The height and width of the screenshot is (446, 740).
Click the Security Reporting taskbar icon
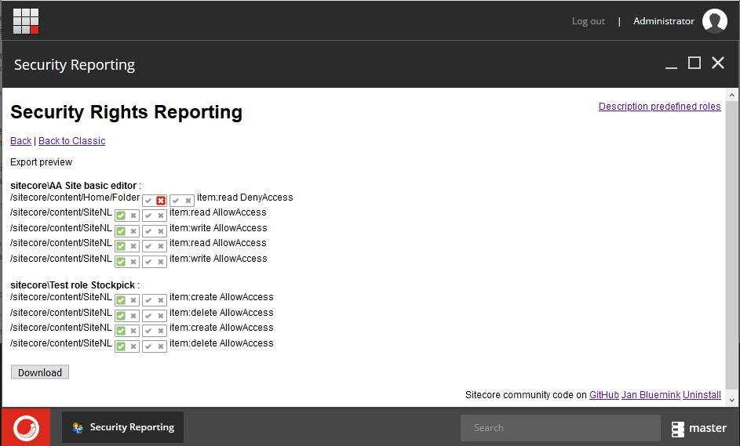click(x=78, y=428)
